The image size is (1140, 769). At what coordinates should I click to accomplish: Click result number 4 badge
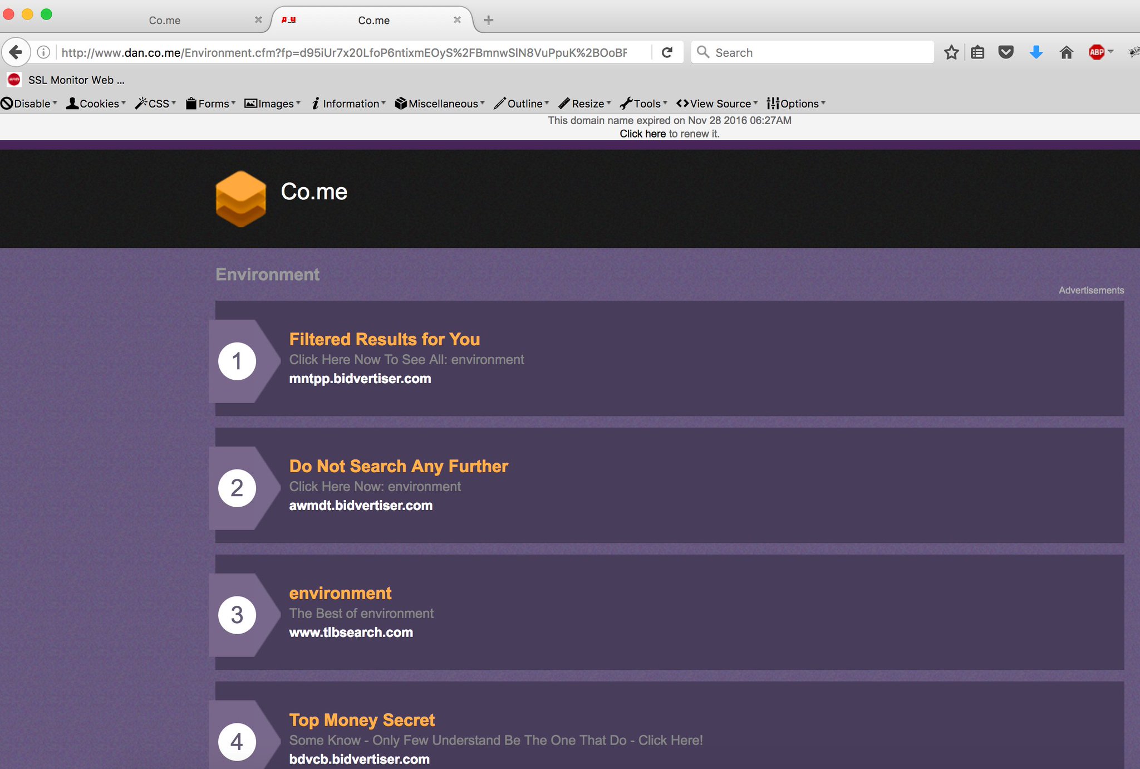[237, 742]
